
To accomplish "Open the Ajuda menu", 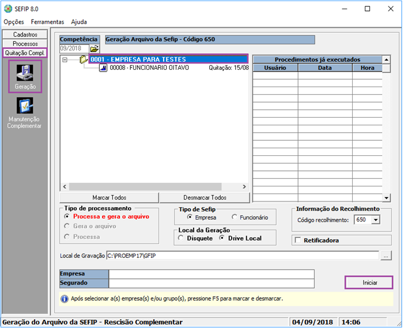I will tap(79, 22).
